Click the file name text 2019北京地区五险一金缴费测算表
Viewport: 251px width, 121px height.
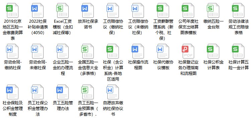[x=13, y=30]
